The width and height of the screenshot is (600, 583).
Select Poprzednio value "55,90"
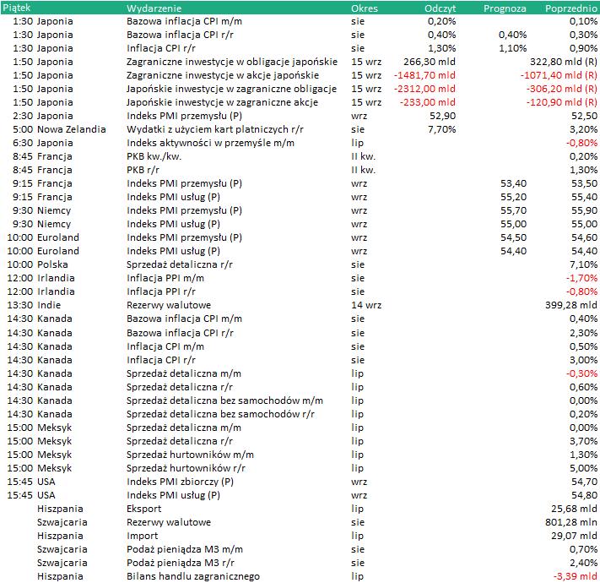[584, 210]
